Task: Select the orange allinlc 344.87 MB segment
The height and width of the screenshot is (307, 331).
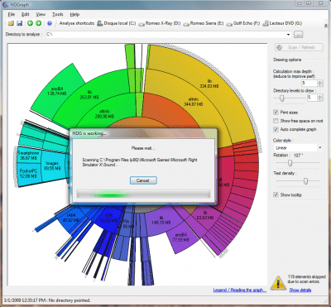Action: [x=193, y=102]
